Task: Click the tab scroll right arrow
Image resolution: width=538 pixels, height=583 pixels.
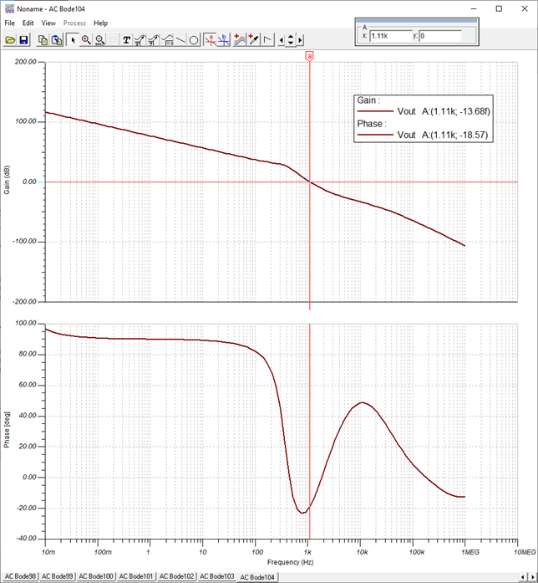Action: (x=533, y=577)
